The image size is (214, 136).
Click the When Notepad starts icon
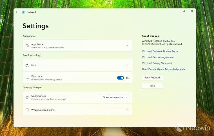pos(27,110)
